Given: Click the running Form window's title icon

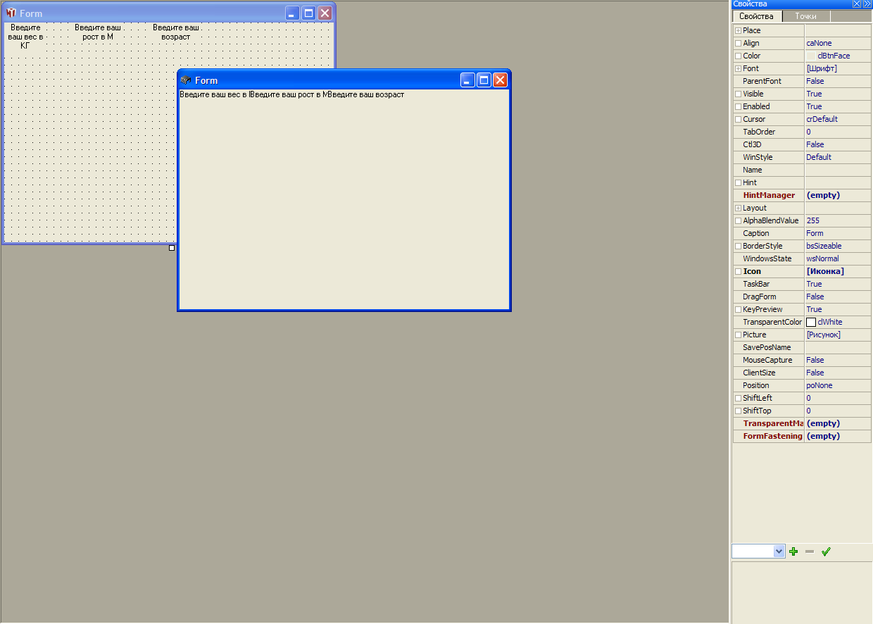Looking at the screenshot, I should tap(186, 80).
